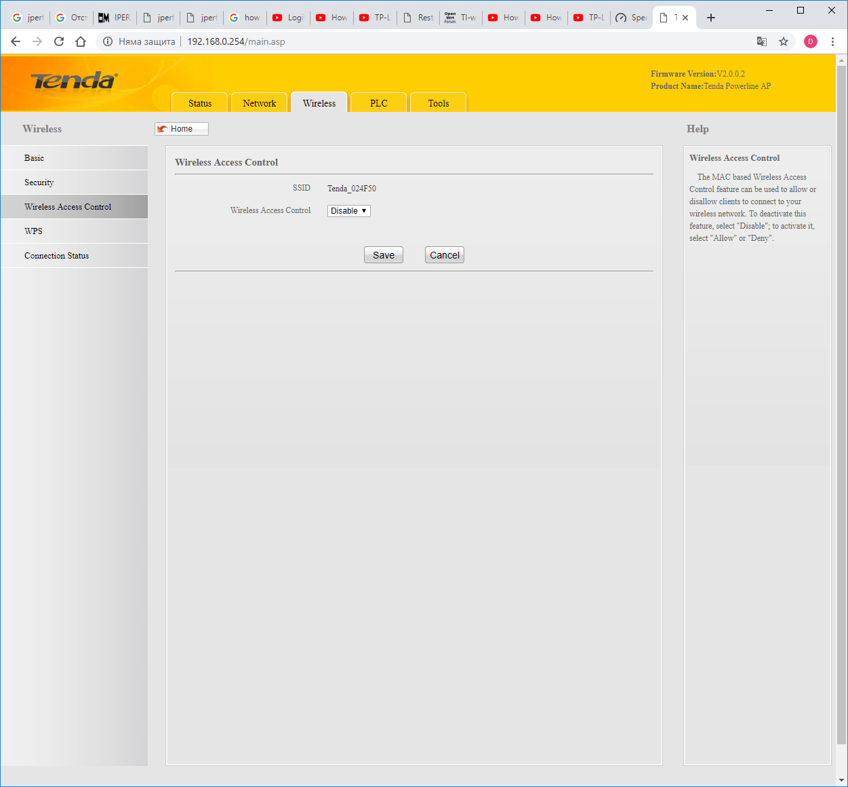Click the Save button

(x=384, y=255)
